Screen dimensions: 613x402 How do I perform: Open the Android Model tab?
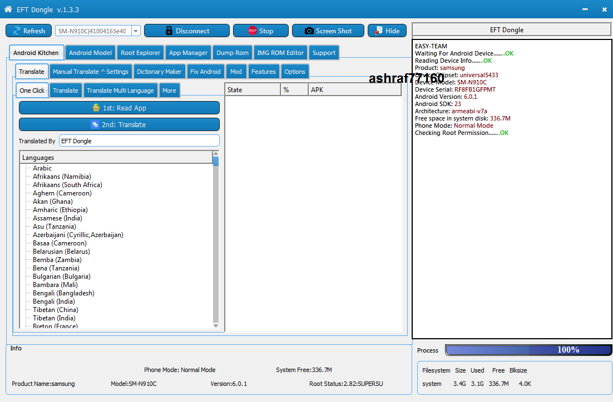coord(90,53)
